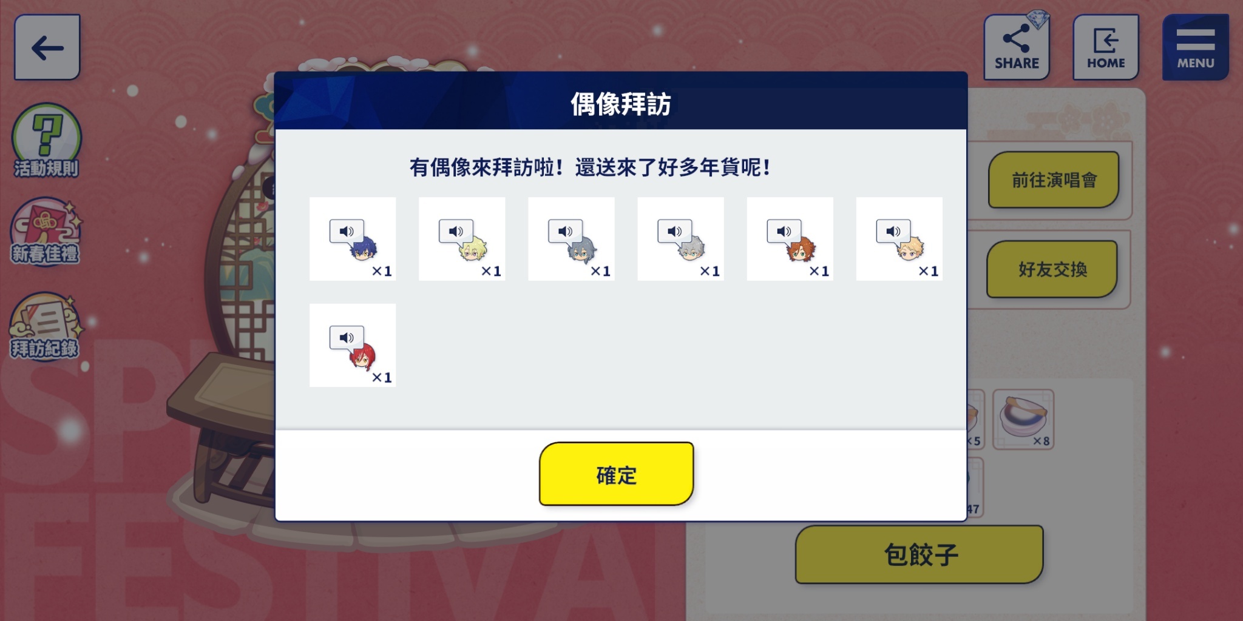Click 好友交換 friend exchange button
The image size is (1243, 621).
(x=1052, y=269)
